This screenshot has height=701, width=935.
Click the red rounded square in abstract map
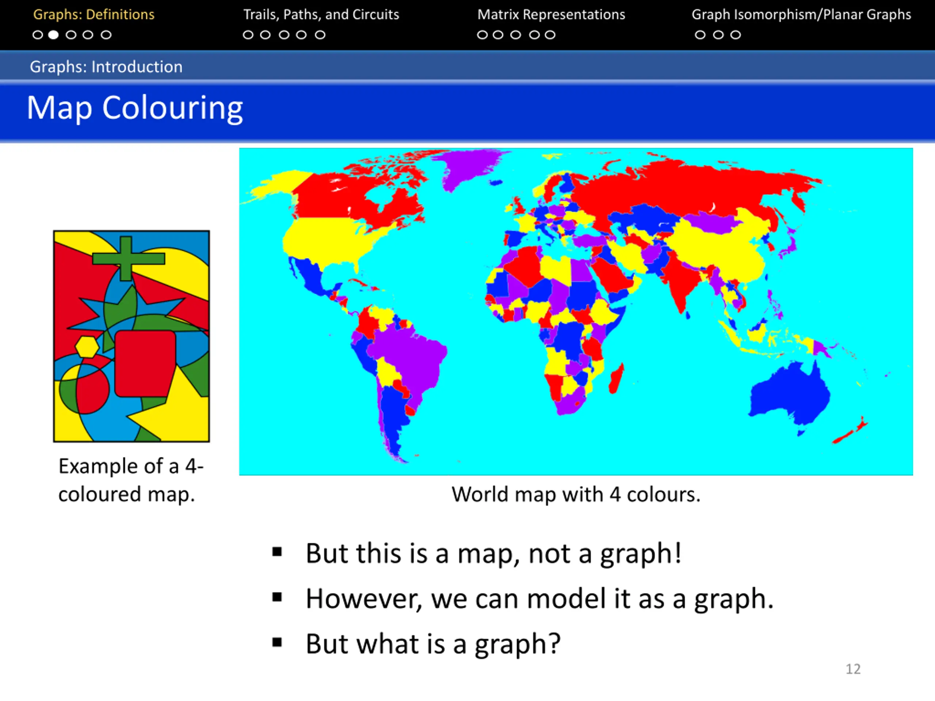[145, 364]
